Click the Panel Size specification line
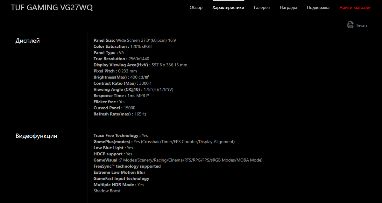The width and height of the screenshot is (382, 203). tap(135, 40)
